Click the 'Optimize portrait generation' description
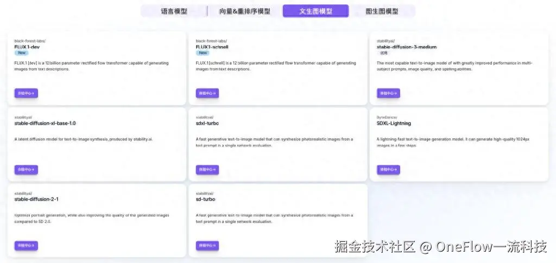This screenshot has width=556, height=263. (x=92, y=218)
